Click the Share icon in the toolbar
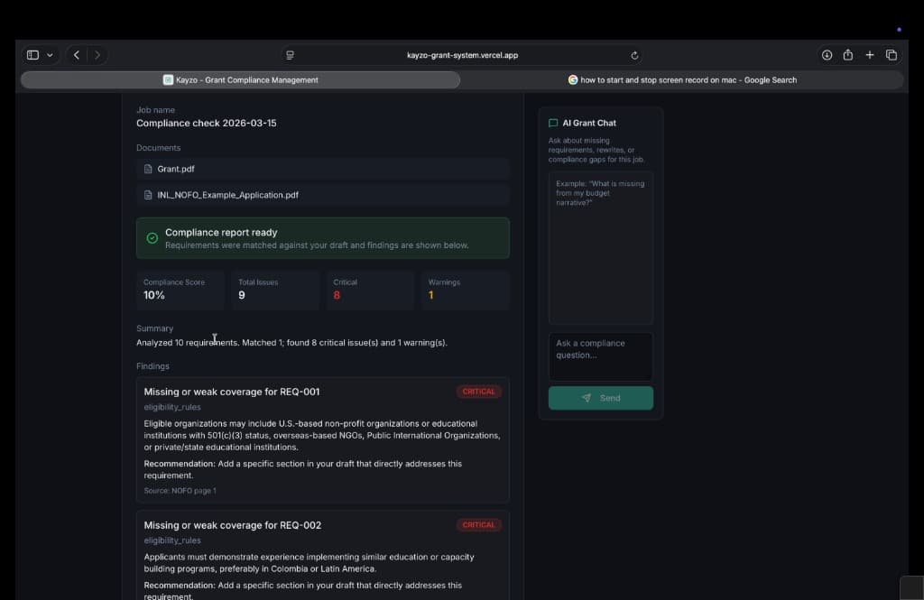This screenshot has height=600, width=924. click(848, 54)
